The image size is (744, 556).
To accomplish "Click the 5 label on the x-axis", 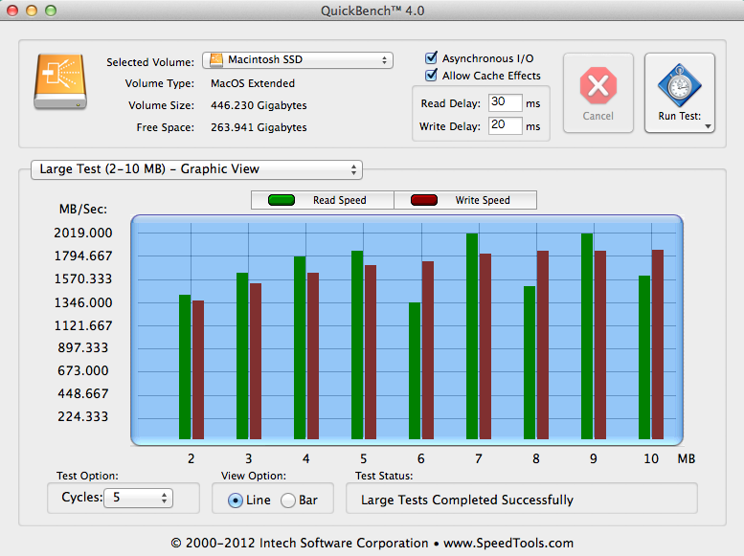I will (364, 458).
